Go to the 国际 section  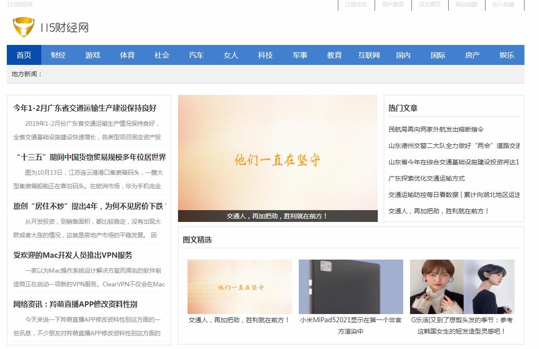438,55
